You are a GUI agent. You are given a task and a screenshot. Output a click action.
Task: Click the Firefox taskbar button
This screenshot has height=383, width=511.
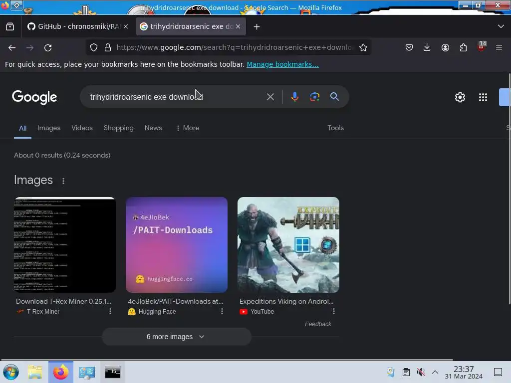click(x=61, y=372)
